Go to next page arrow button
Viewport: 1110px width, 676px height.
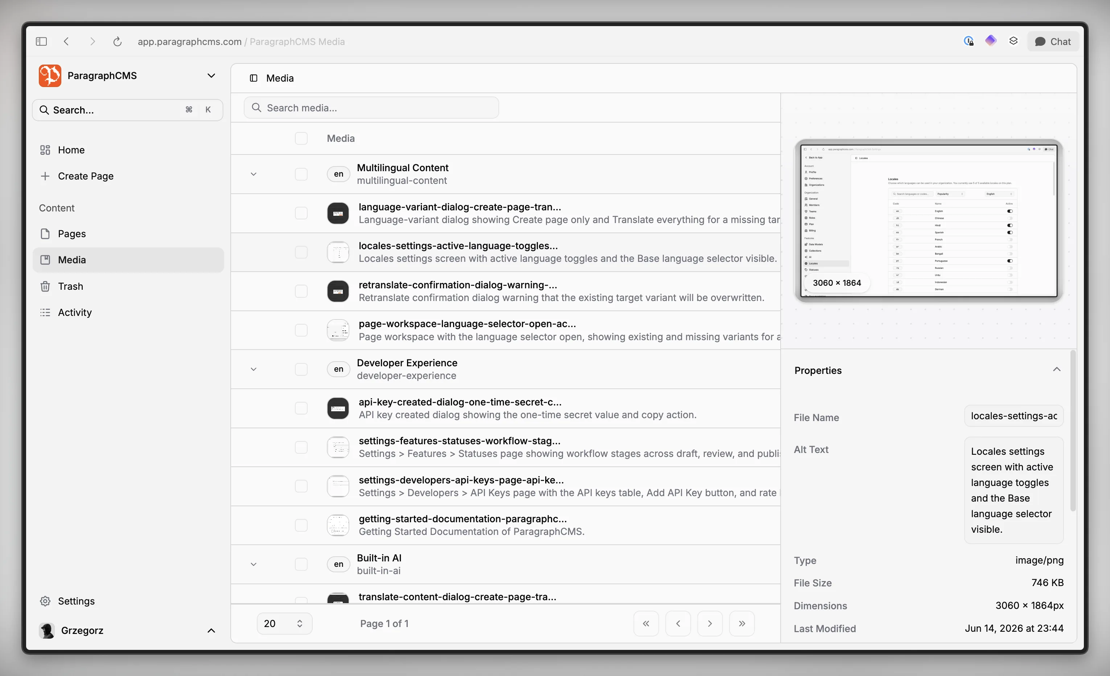point(710,623)
